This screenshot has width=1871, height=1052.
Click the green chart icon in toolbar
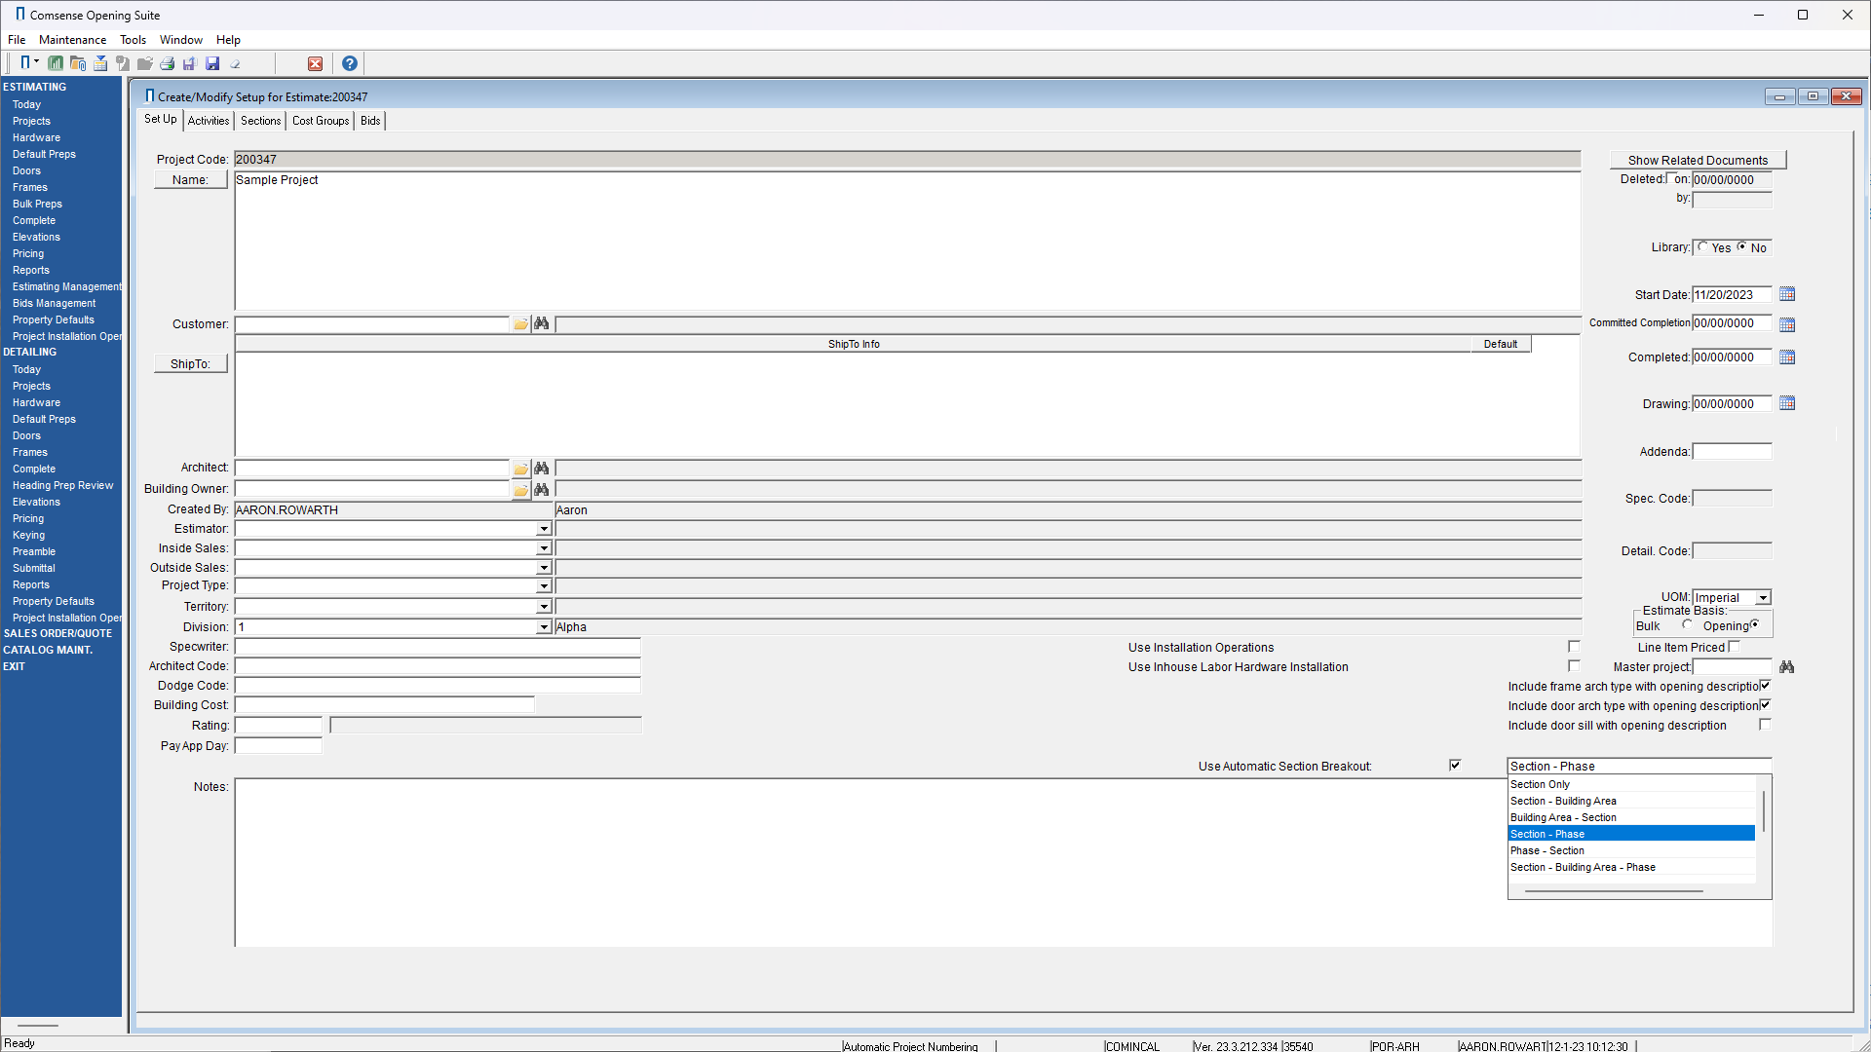[56, 63]
